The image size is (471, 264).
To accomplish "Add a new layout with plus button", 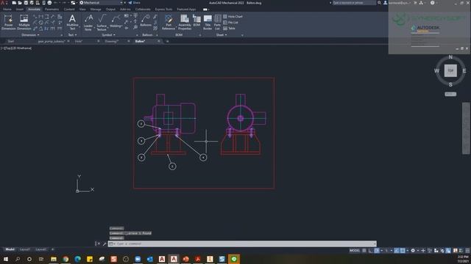I will coord(52,249).
